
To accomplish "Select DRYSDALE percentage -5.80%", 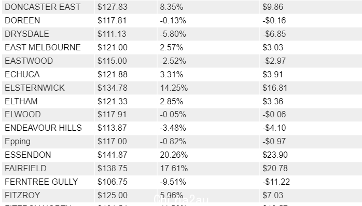I will tap(173, 34).
